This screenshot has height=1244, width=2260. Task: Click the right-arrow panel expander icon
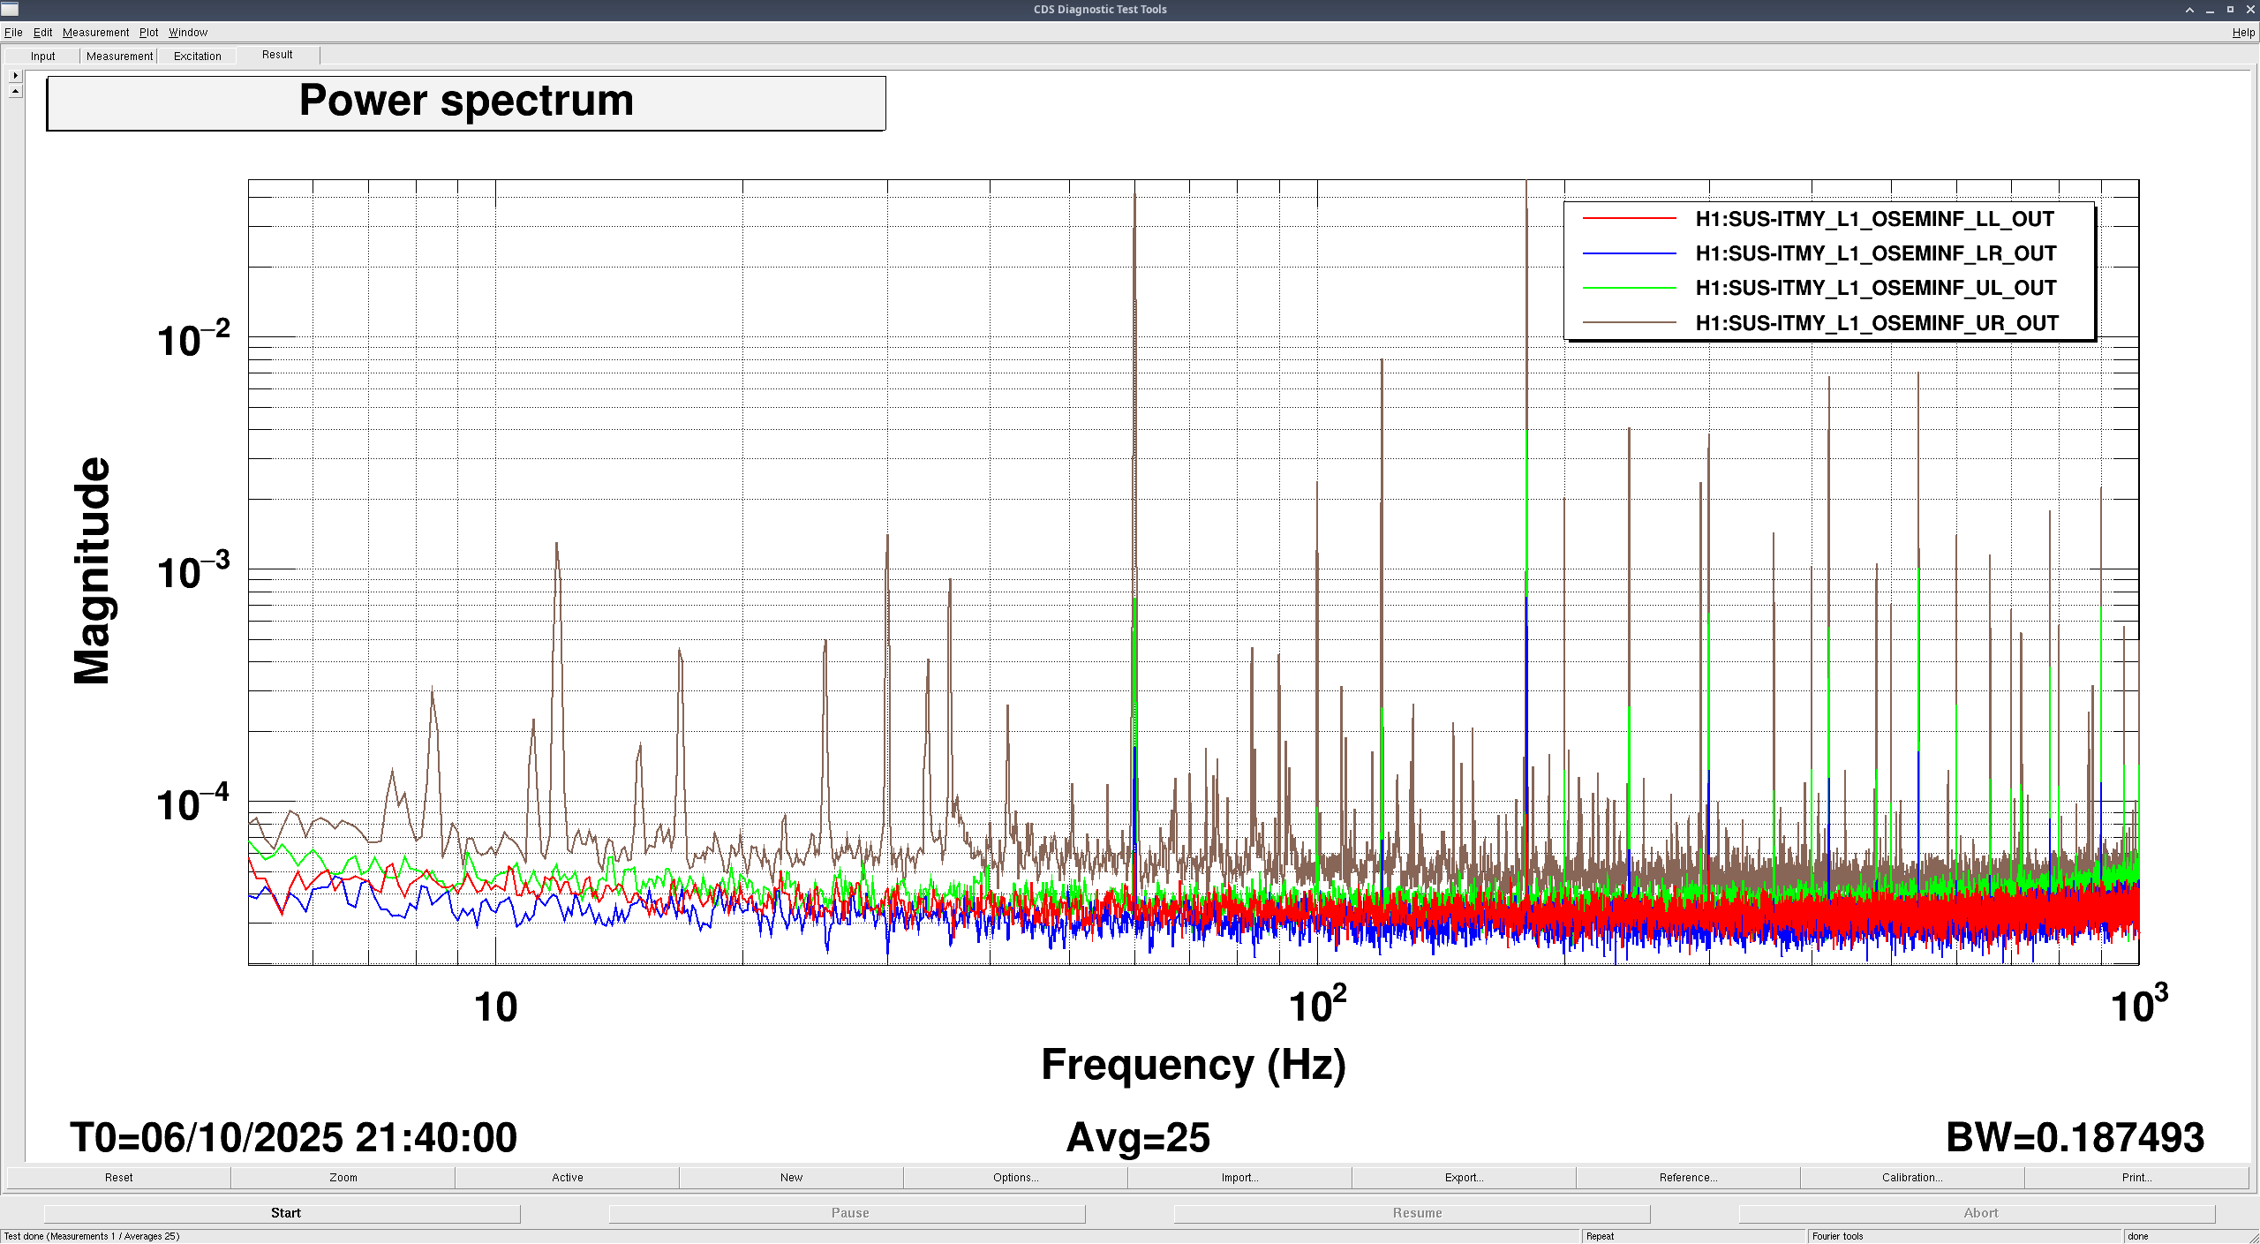coord(15,76)
